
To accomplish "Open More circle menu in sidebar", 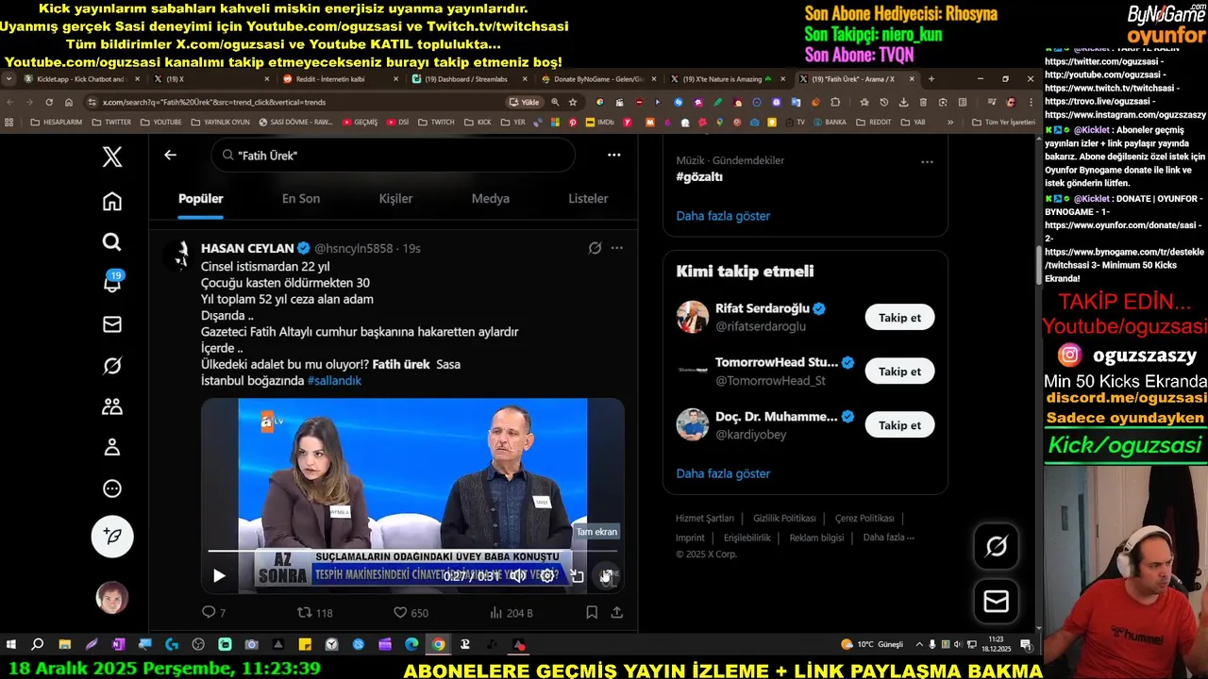I will (x=111, y=489).
